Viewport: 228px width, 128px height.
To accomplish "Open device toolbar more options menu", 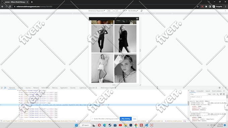I will [226, 11].
